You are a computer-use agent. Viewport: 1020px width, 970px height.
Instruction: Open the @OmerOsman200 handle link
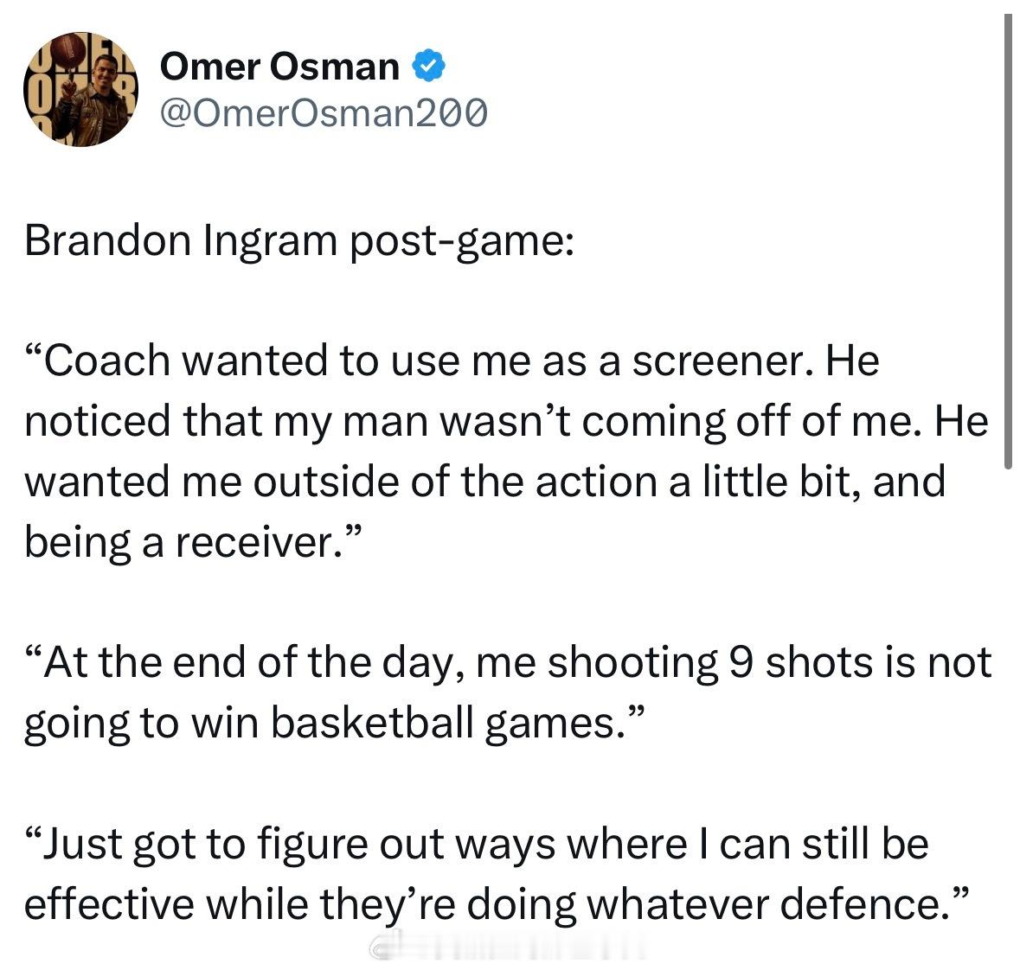[324, 112]
